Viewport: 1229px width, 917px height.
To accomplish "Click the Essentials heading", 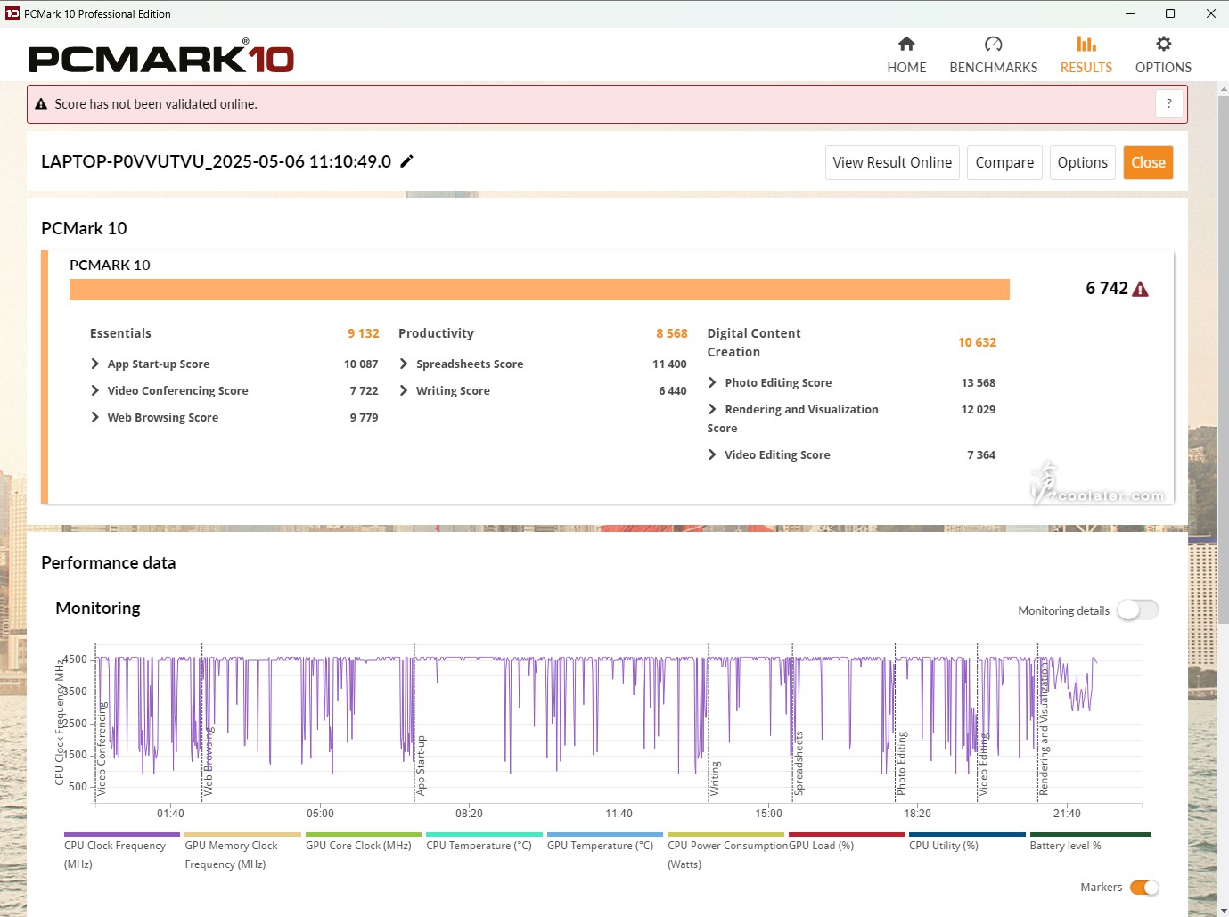I will tap(120, 333).
